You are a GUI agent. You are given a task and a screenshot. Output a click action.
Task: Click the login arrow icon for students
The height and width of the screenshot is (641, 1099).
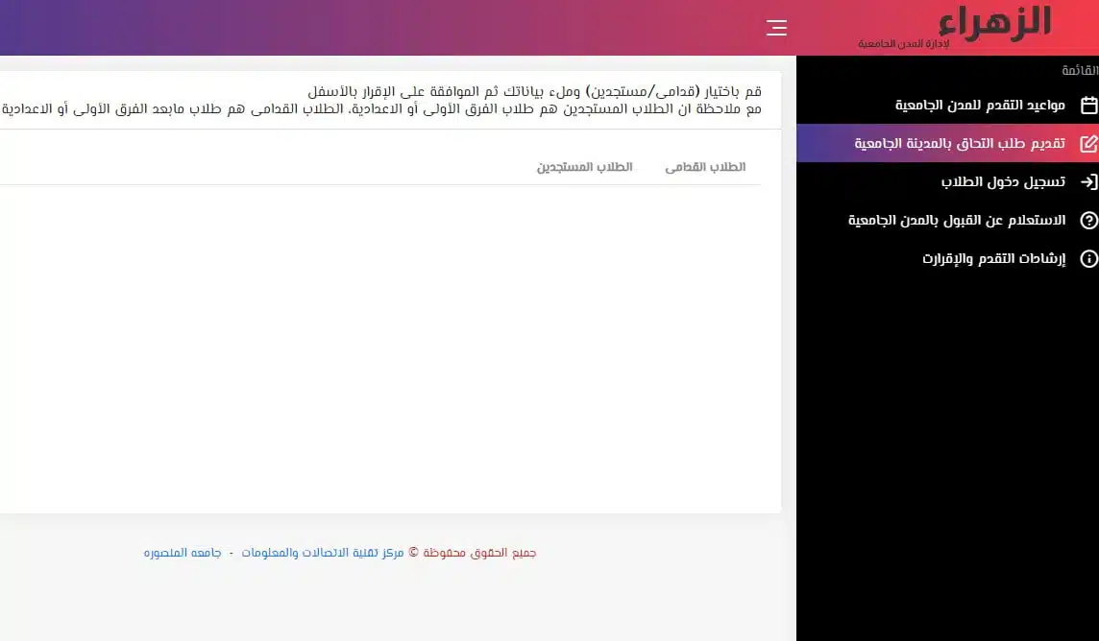pyautogui.click(x=1088, y=182)
